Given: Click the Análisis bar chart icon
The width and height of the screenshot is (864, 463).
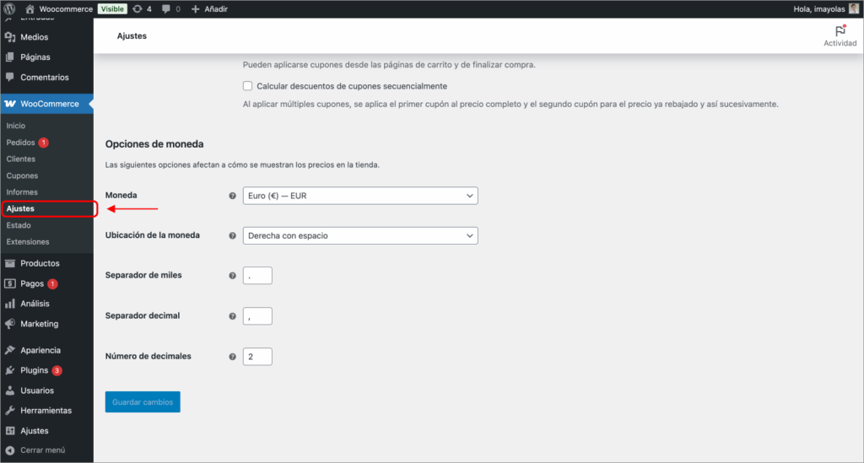Looking at the screenshot, I should point(10,304).
